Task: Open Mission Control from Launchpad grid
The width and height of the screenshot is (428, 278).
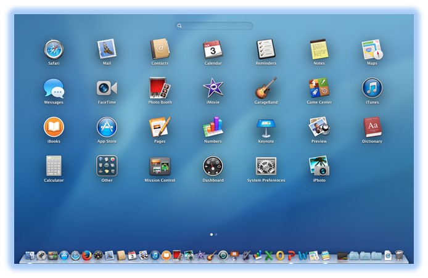Action: click(x=160, y=166)
